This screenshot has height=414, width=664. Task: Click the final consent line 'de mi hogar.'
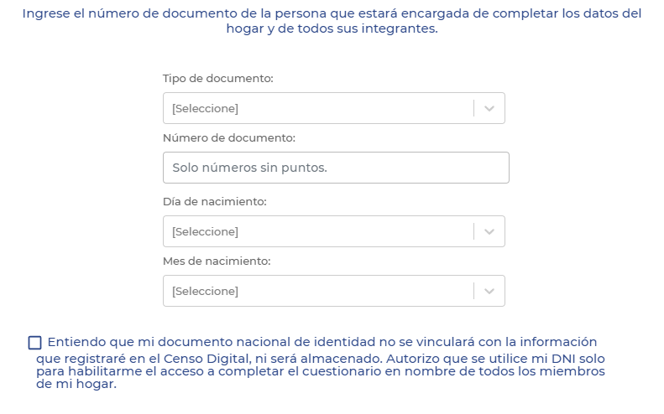tap(76, 384)
